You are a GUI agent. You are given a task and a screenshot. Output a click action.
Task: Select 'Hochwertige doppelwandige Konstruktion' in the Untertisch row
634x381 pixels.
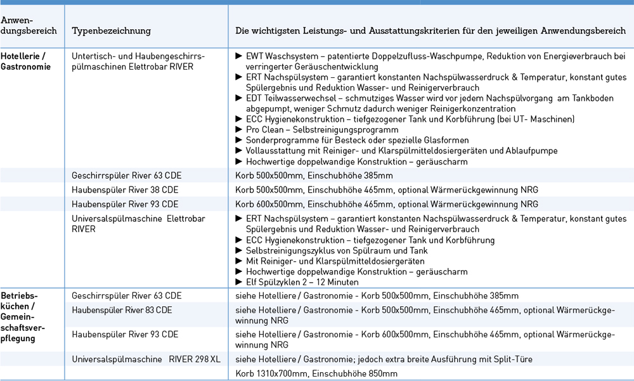[x=356, y=162]
